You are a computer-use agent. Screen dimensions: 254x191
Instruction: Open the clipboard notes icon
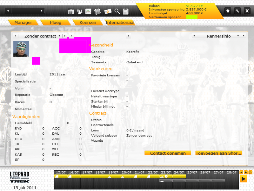126,11
